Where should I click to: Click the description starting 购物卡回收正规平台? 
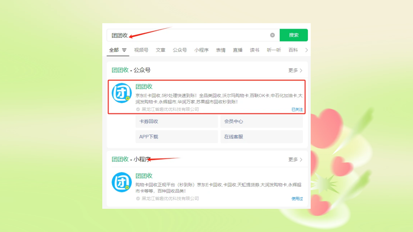pos(218,188)
